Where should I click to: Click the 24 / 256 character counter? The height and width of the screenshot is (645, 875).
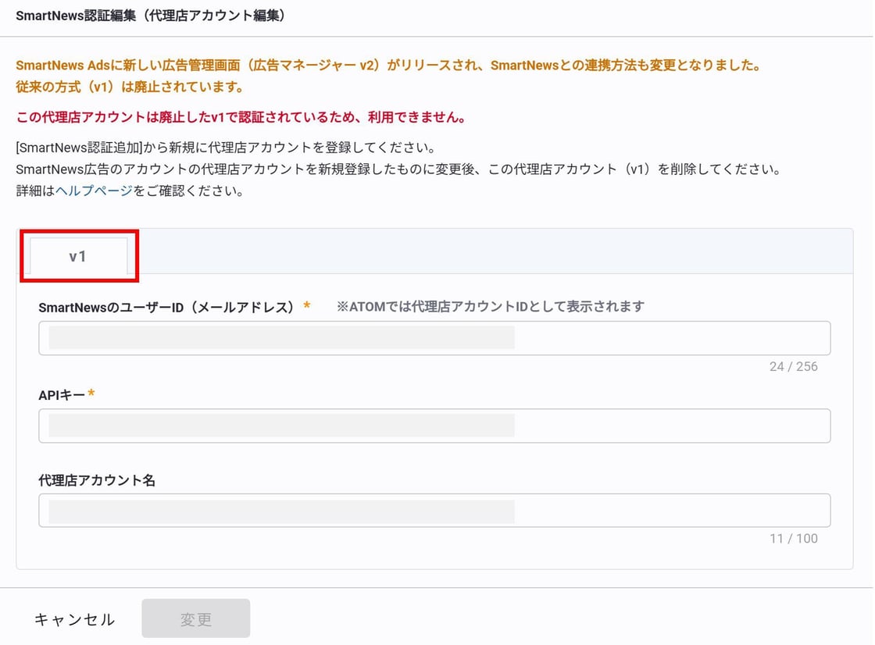pos(793,367)
